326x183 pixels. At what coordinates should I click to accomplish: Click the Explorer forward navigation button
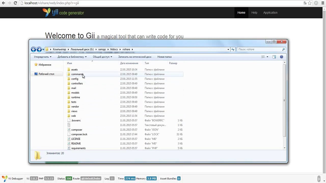(39, 49)
